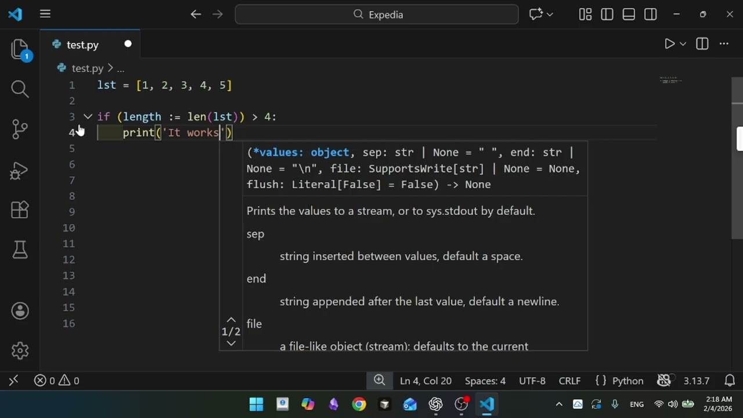
Task: Change line endings via CRLF
Action: click(x=569, y=381)
